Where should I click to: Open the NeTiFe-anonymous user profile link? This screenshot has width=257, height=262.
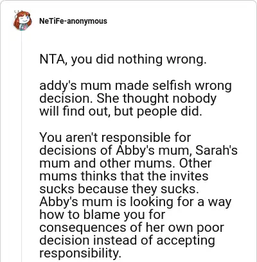click(x=73, y=21)
